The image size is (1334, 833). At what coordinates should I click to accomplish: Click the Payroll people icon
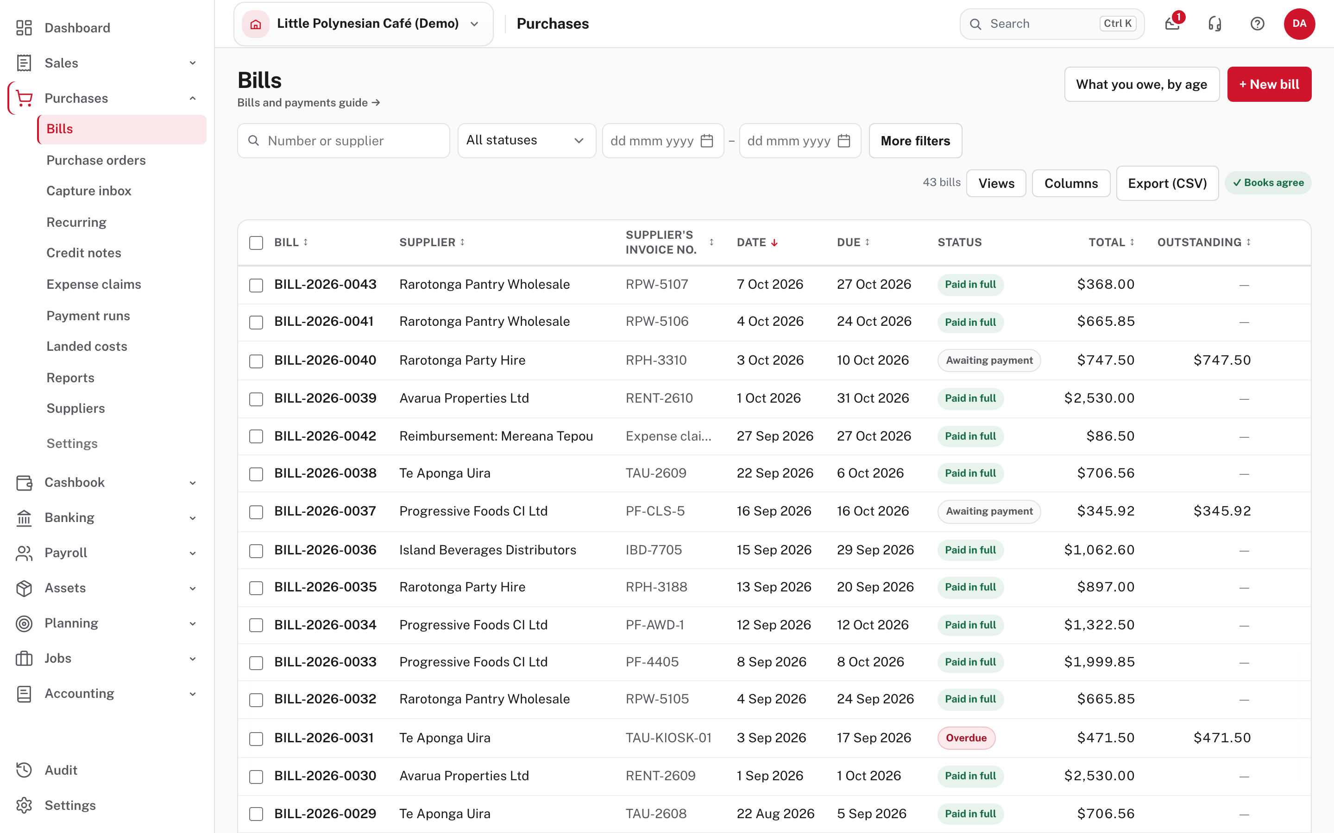click(24, 553)
